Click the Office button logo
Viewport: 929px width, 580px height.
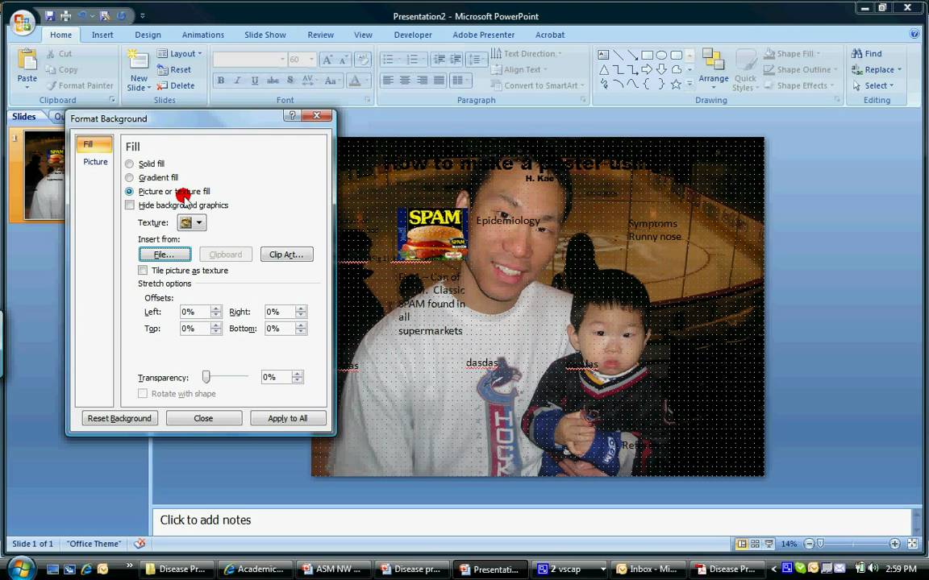(23, 22)
